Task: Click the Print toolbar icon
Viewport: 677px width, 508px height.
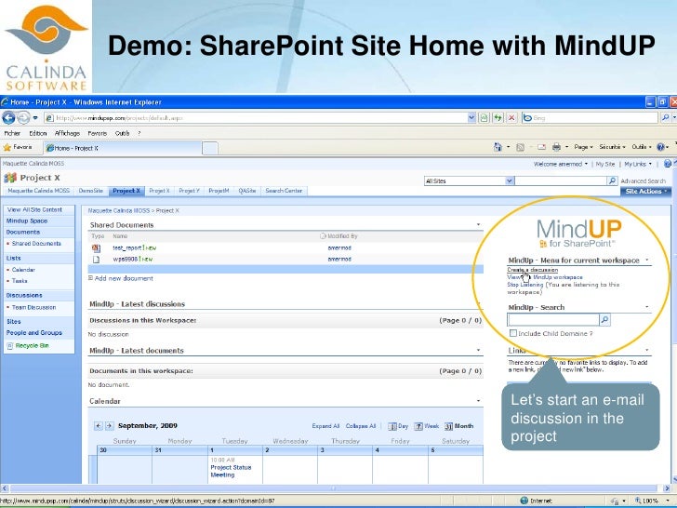Action: [x=556, y=147]
